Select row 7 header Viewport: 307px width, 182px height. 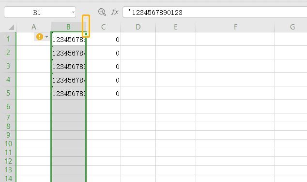[x=8, y=118]
